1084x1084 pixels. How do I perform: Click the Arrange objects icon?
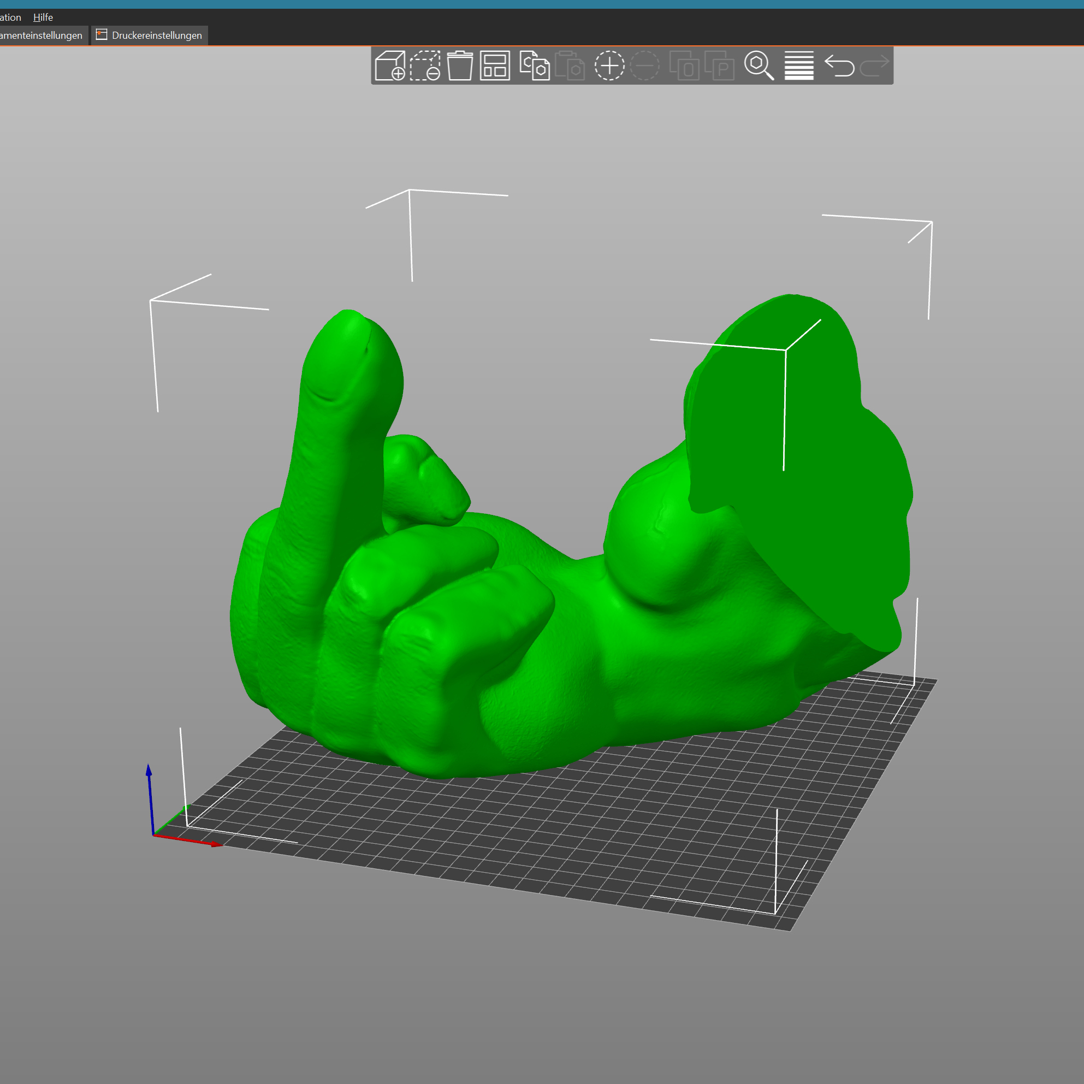click(x=495, y=66)
